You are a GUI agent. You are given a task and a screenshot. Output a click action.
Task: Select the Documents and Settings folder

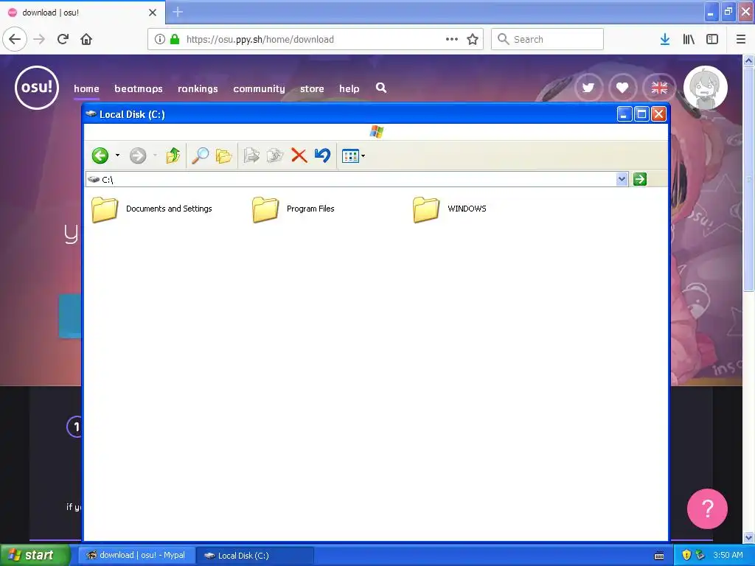tap(152, 209)
